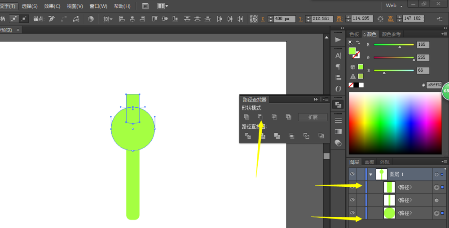Switch to the 色板 tab
Image resolution: width=449 pixels, height=228 pixels.
click(354, 34)
